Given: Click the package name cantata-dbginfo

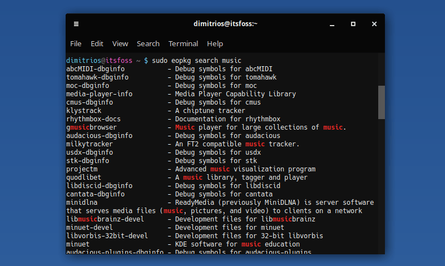Looking at the screenshot, I should coord(95,194).
